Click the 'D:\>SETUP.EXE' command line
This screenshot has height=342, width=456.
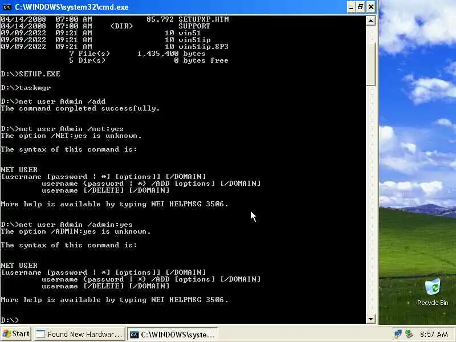click(x=31, y=74)
